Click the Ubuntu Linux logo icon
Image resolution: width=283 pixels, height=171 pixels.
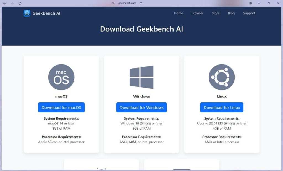click(222, 77)
